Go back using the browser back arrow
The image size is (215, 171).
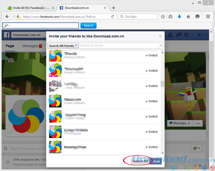point(7,16)
